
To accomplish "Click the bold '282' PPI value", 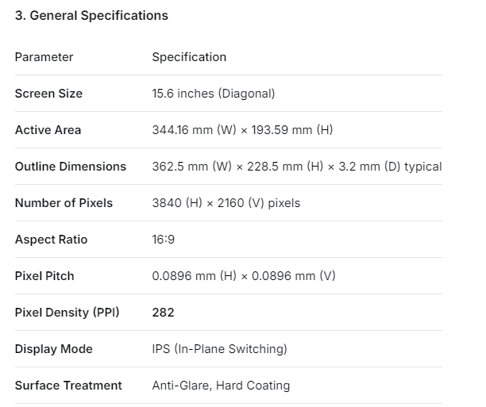I will [163, 313].
